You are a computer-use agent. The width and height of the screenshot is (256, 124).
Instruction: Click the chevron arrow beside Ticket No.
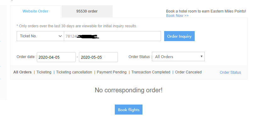60,36
